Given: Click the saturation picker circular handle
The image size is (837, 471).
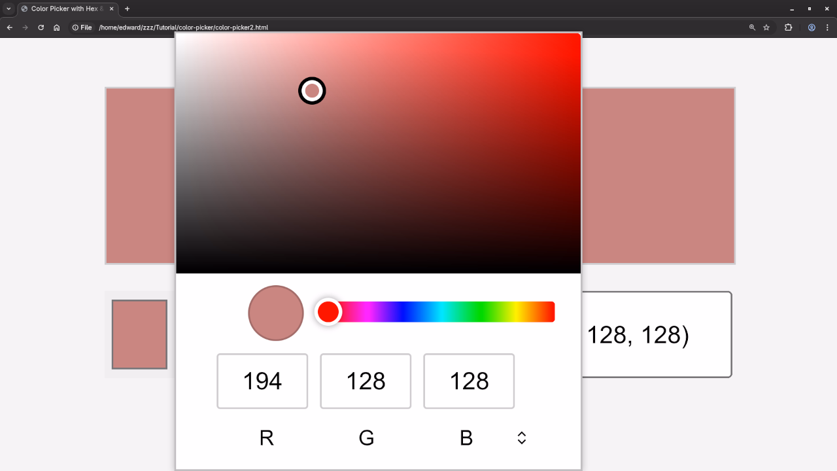Looking at the screenshot, I should click(312, 90).
